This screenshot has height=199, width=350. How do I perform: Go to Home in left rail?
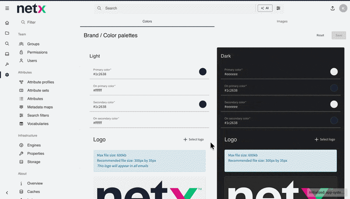coord(7,23)
